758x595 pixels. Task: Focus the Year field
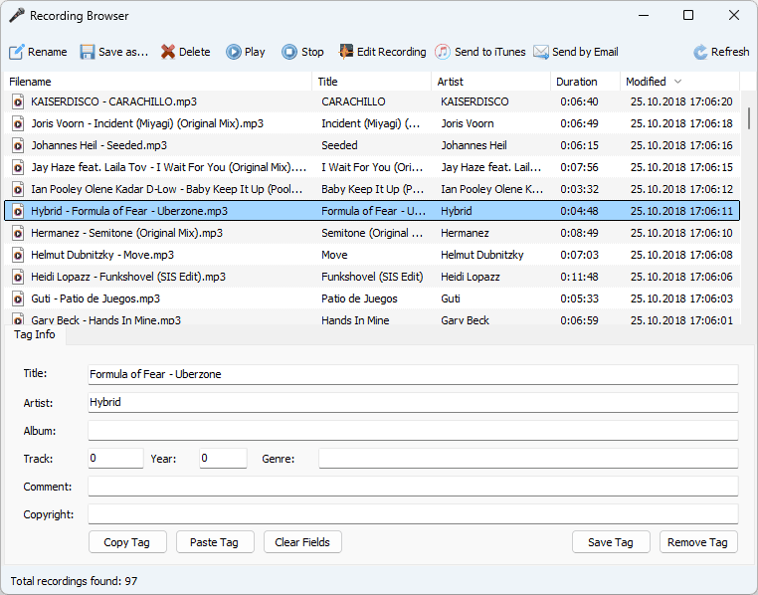(x=223, y=459)
